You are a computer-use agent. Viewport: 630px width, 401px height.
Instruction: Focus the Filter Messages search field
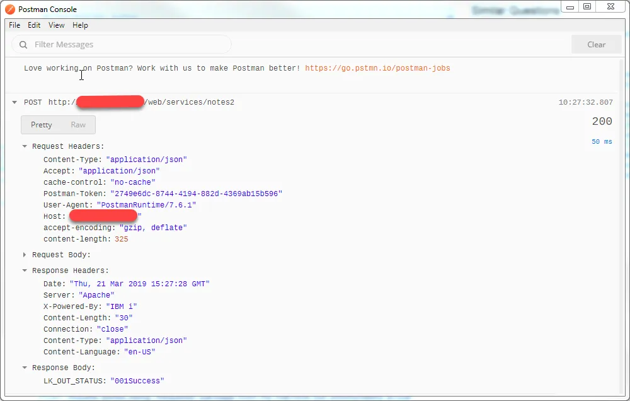122,44
